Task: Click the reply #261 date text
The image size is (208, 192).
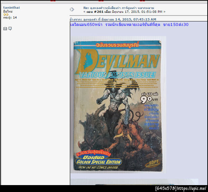Action: [124, 12]
